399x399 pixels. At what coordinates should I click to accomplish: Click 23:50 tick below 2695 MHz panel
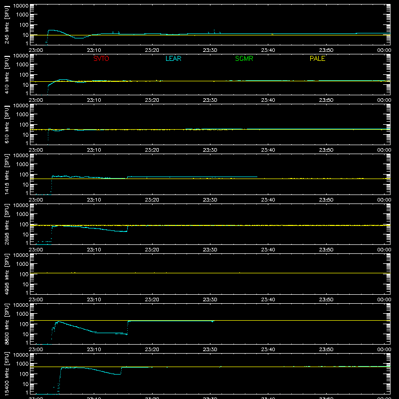326,250
